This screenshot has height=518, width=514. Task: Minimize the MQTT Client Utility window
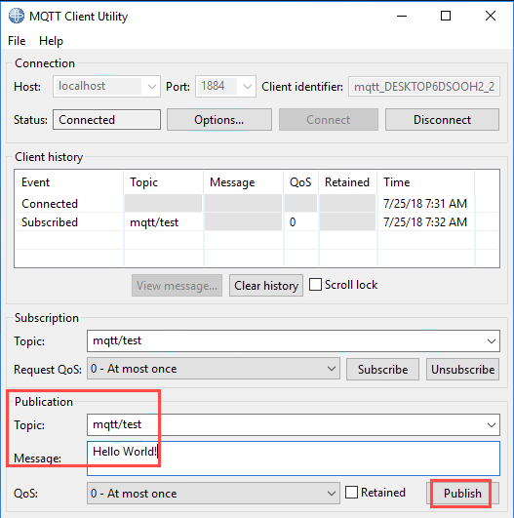(x=402, y=16)
